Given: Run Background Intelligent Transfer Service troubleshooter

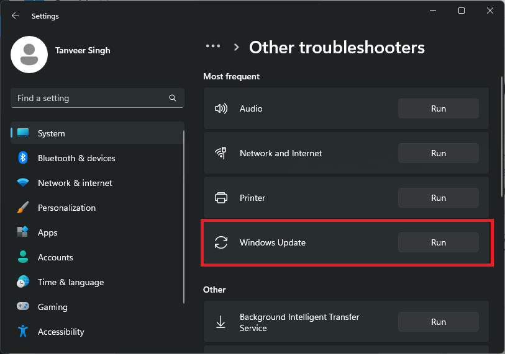Looking at the screenshot, I should coord(439,322).
